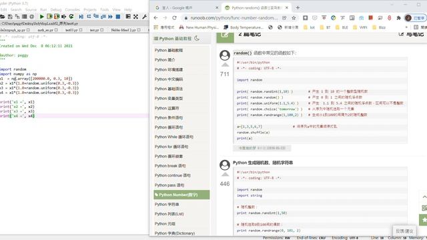Click Chrome reload page icon
Screen dimensions: 427x240
point(174,18)
